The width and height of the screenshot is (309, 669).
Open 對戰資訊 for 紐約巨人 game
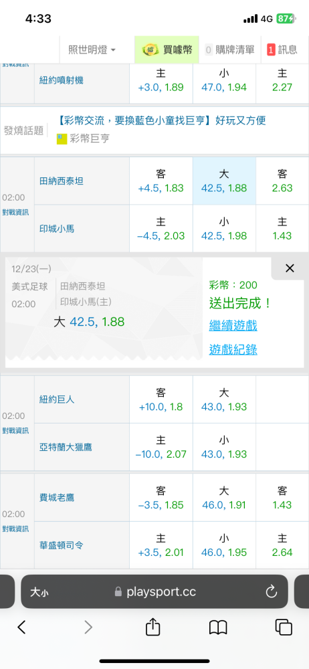16,430
